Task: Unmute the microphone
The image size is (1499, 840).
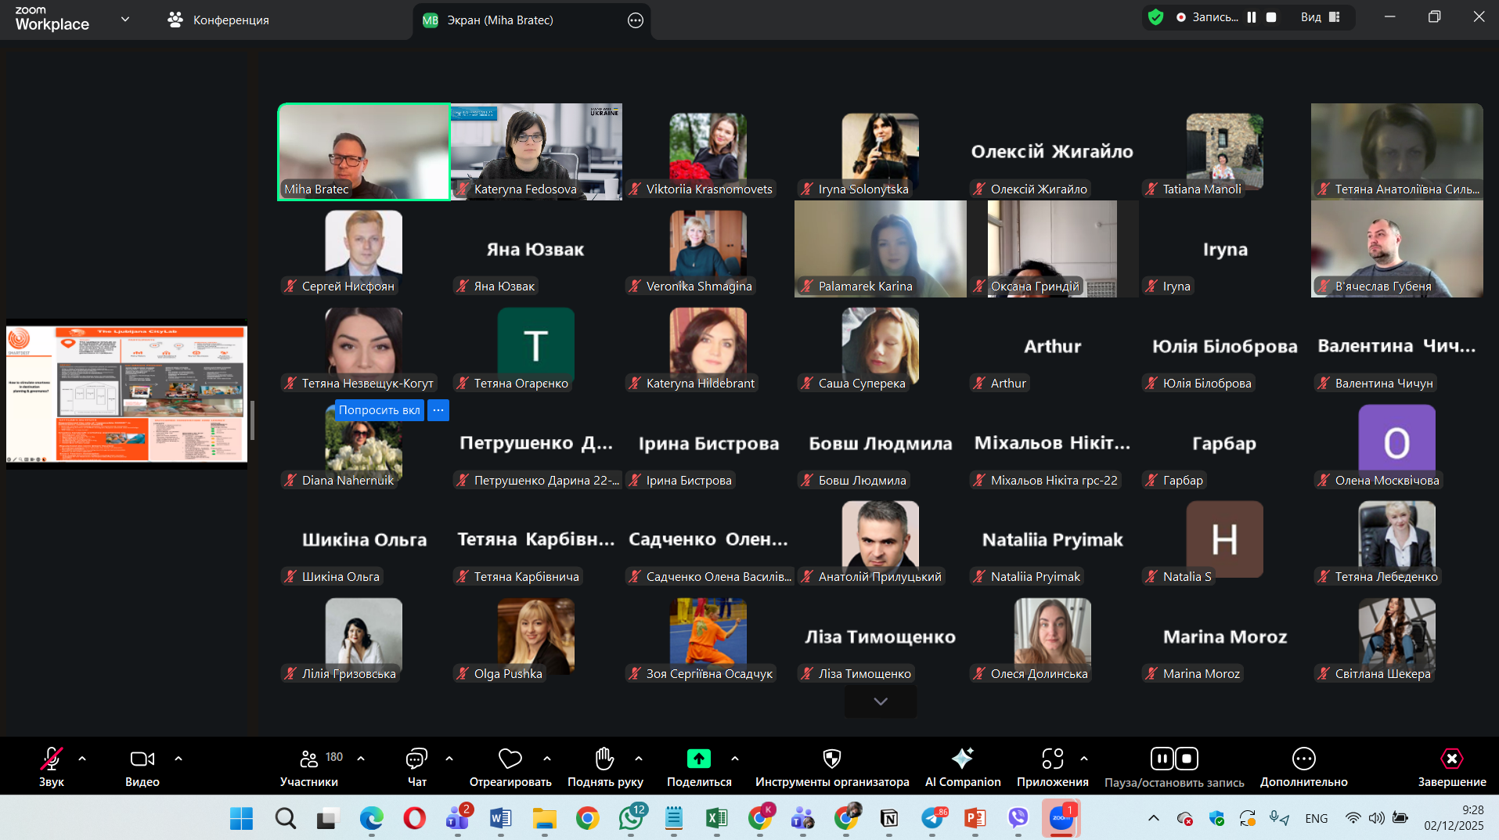Action: (51, 759)
